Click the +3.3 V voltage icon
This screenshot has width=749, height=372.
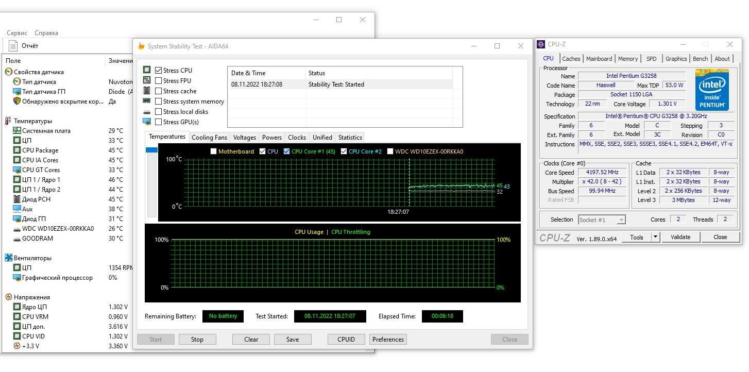pyautogui.click(x=17, y=346)
